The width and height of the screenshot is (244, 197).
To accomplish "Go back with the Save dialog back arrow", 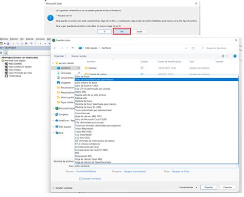I will click(x=55, y=48).
